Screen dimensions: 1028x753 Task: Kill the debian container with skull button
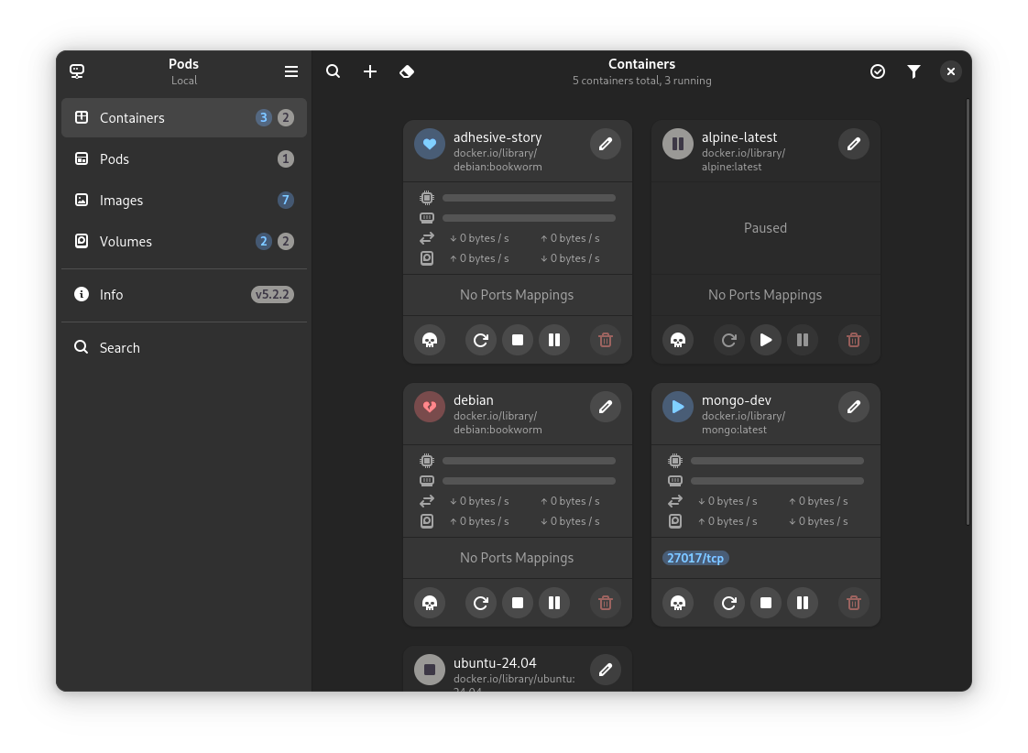click(x=430, y=602)
